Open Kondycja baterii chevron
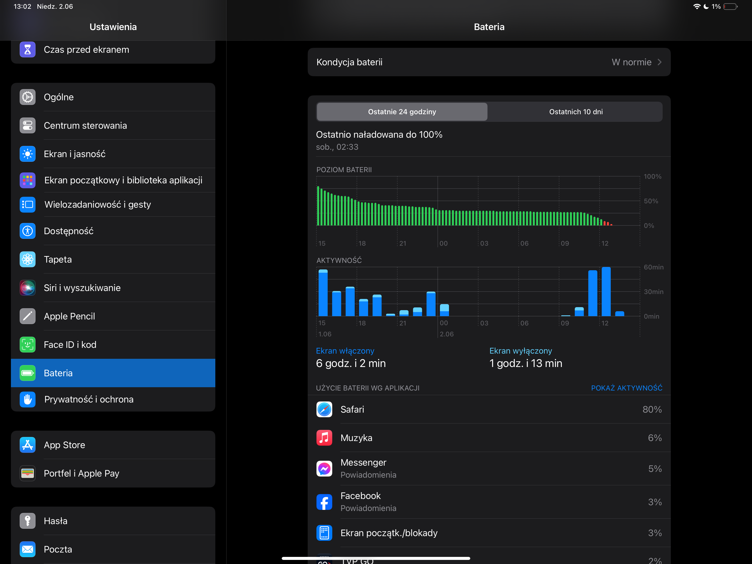The image size is (752, 564). (660, 62)
